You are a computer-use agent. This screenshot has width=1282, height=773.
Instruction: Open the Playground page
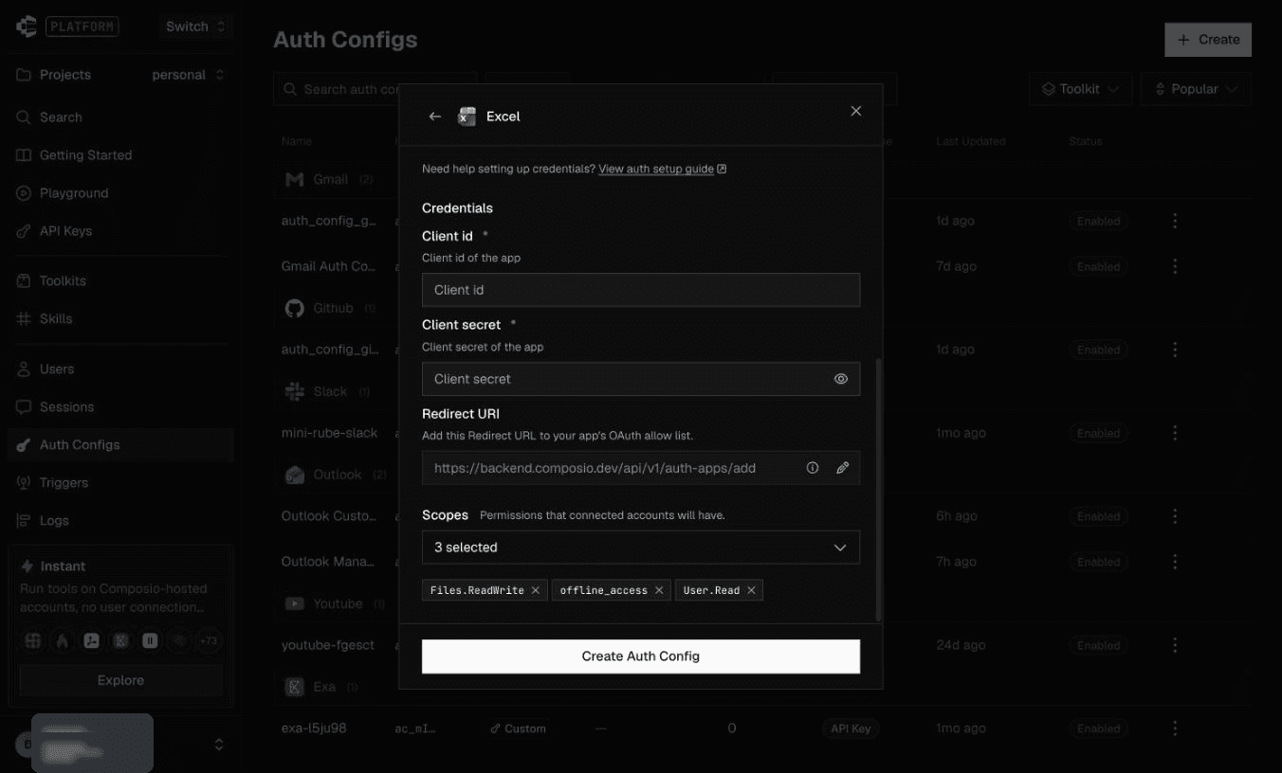click(x=120, y=193)
